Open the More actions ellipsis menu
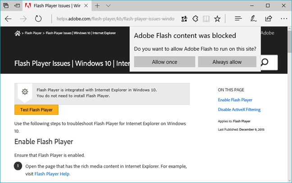292x183 pixels. pos(284,18)
